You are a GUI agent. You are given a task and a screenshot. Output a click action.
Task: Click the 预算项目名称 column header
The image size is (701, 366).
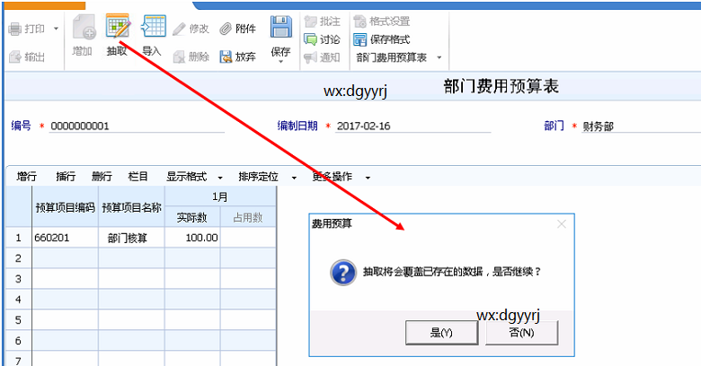tap(131, 207)
